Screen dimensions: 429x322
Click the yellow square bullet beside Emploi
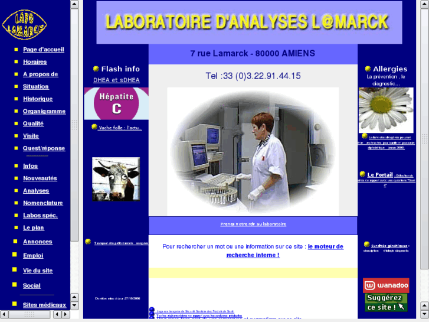tap(15, 255)
